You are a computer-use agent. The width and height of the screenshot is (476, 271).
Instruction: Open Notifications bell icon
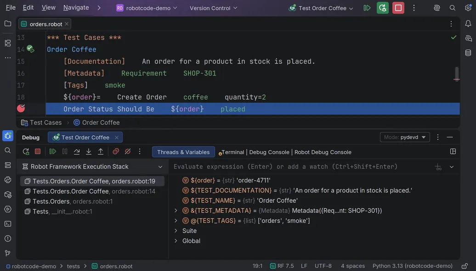click(468, 24)
